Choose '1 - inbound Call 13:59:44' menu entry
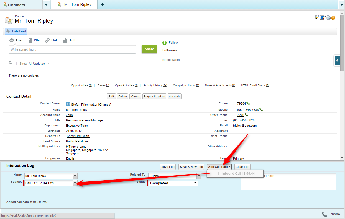Viewport: 345px width, 219px height. pos(236,174)
